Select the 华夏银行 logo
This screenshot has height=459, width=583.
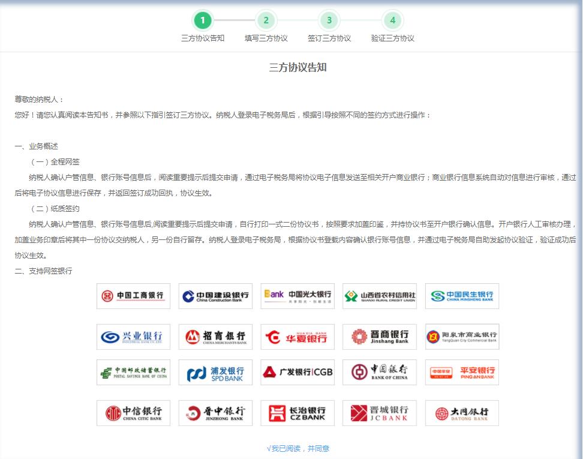pyautogui.click(x=297, y=337)
